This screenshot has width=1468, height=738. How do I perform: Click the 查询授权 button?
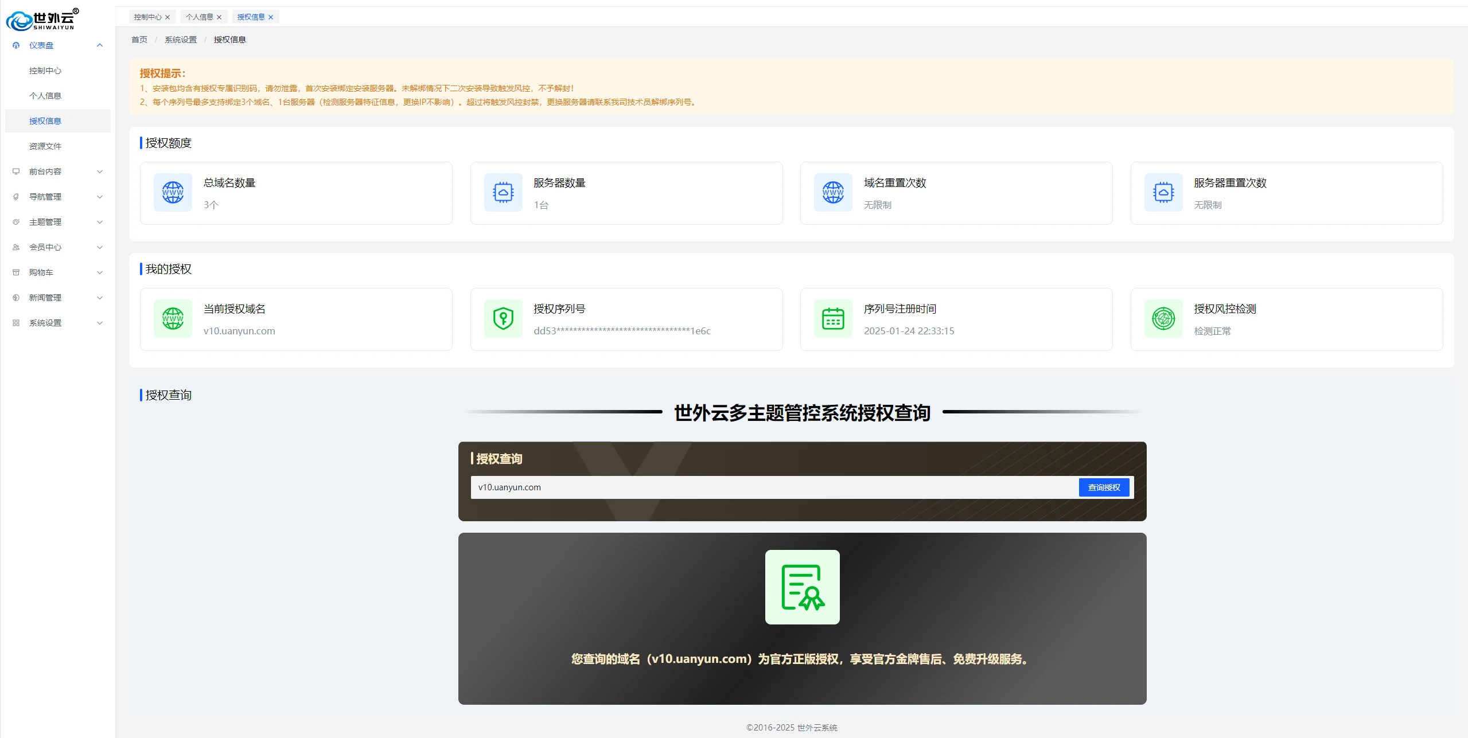coord(1104,487)
